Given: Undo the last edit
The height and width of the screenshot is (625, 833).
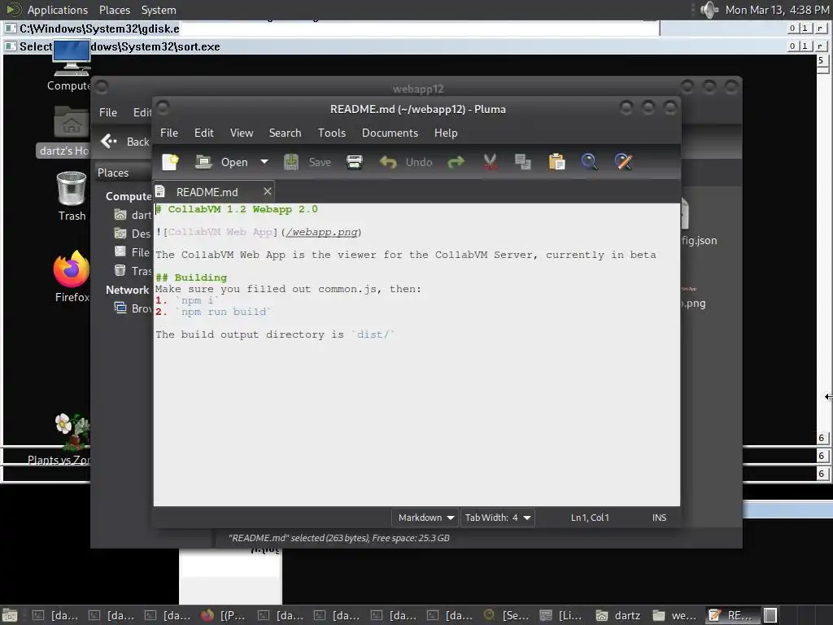Looking at the screenshot, I should pyautogui.click(x=406, y=162).
